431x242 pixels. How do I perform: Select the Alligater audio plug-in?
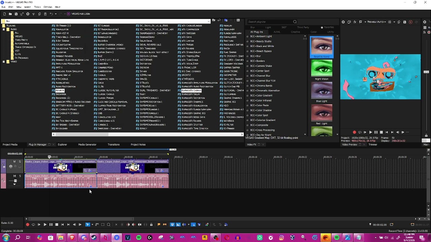(61, 52)
